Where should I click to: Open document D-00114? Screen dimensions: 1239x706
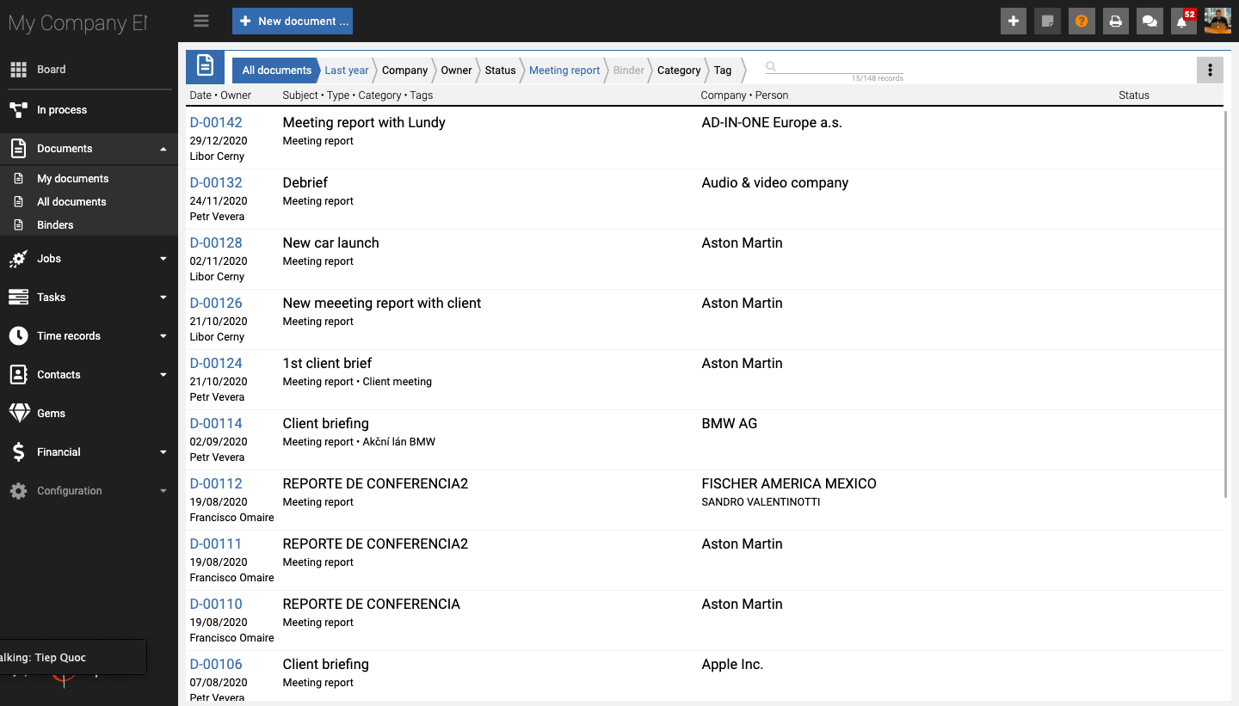[216, 424]
